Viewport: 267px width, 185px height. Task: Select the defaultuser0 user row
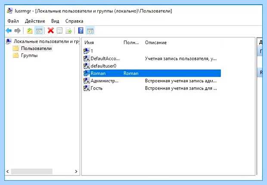tap(103, 66)
